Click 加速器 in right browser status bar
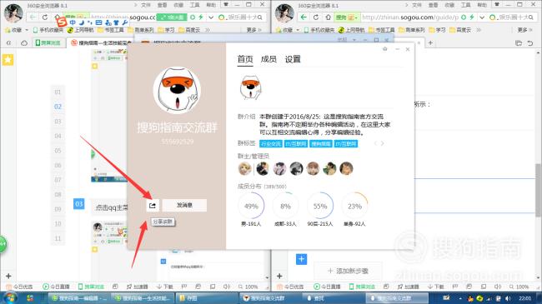Viewport: 542px width, 304px height. point(409,287)
